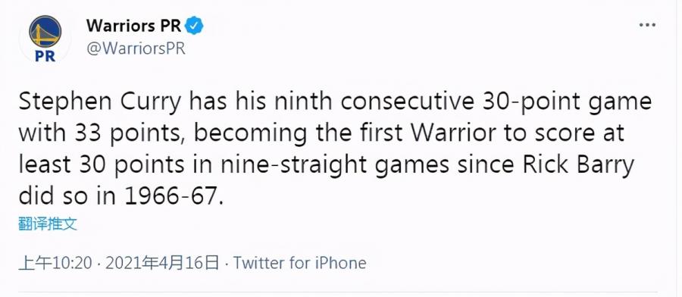Open the tweet's three-dot more options menu
The image size is (682, 297).
click(x=647, y=26)
